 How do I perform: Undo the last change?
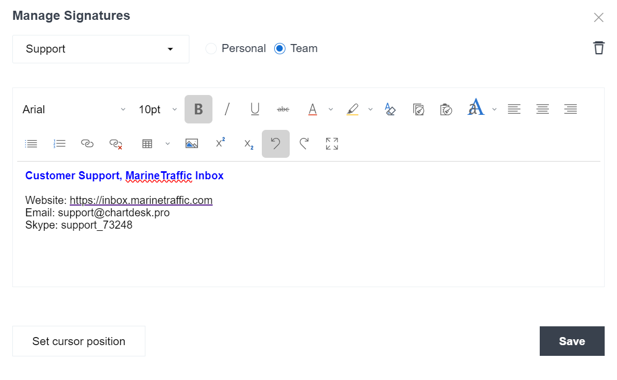coord(275,144)
